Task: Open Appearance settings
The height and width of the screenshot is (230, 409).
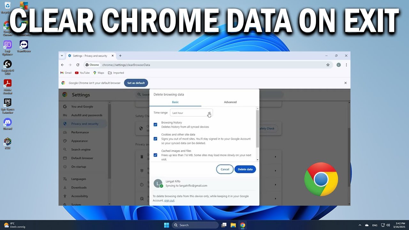Action: [x=79, y=141]
